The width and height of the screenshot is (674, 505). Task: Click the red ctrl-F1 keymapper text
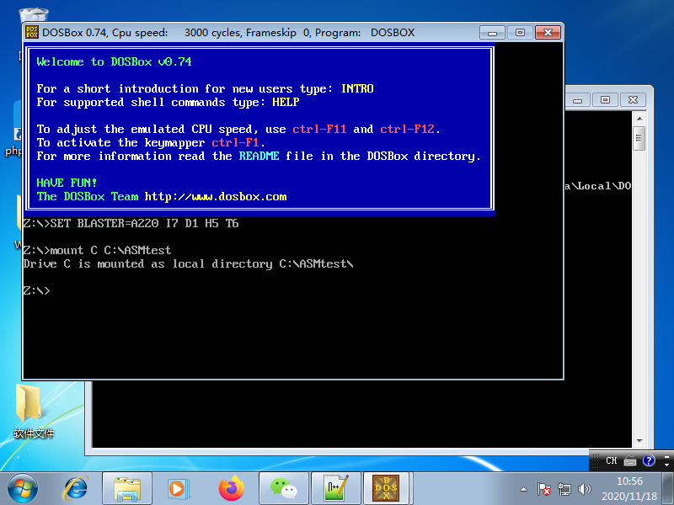(x=235, y=142)
